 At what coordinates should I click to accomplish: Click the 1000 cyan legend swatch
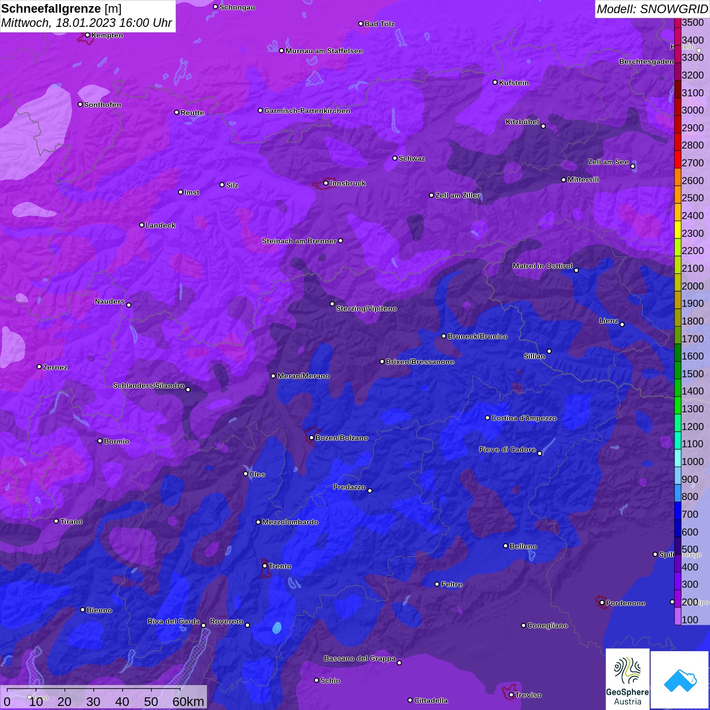coord(678,458)
